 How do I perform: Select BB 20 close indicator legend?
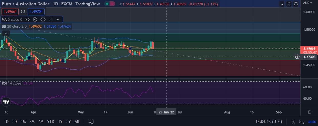tap(15, 26)
